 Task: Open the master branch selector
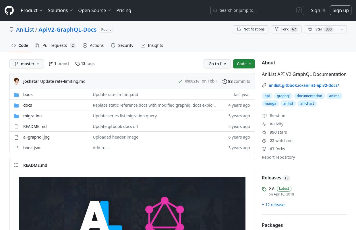26,64
